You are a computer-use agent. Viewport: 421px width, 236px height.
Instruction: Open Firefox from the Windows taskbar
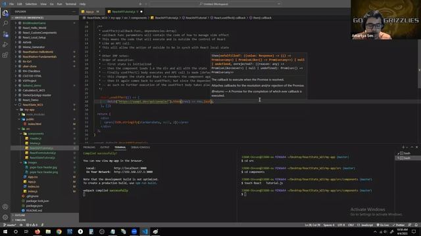coord(37,231)
